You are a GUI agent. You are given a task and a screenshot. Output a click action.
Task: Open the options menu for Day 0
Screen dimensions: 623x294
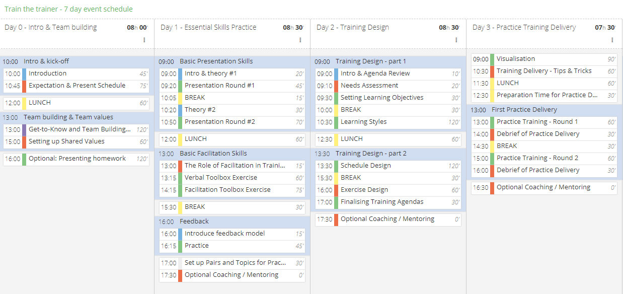coord(145,40)
